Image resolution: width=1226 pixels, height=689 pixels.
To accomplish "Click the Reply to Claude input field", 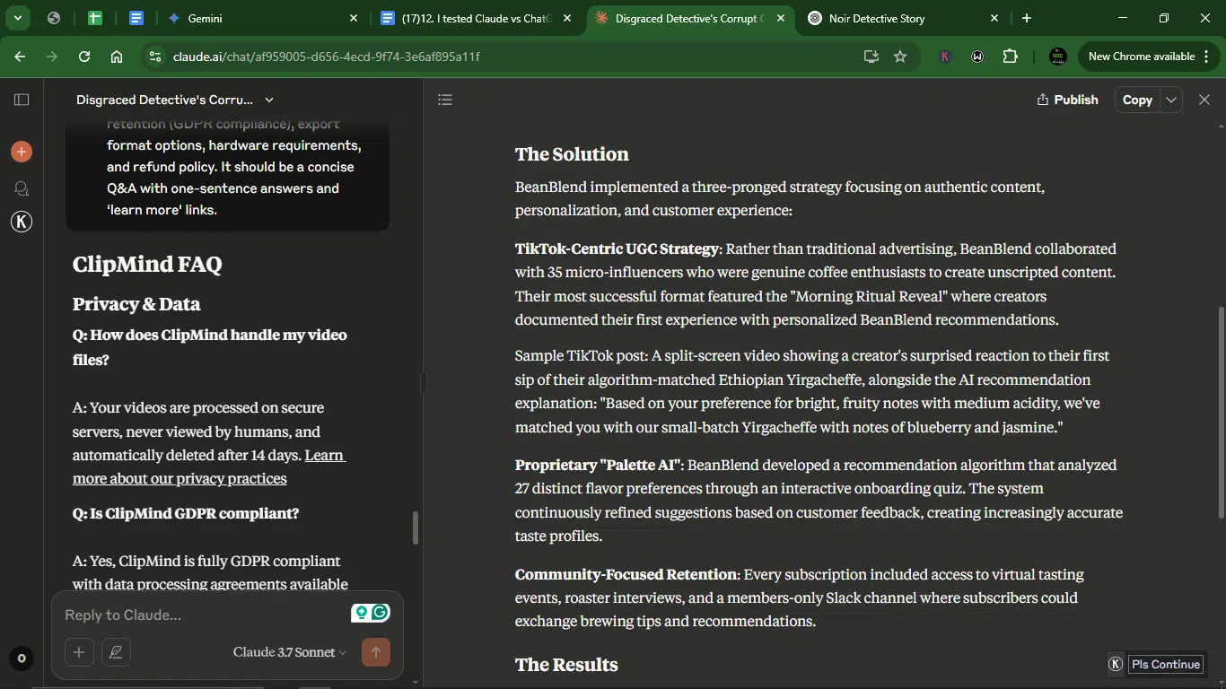I will 202,615.
